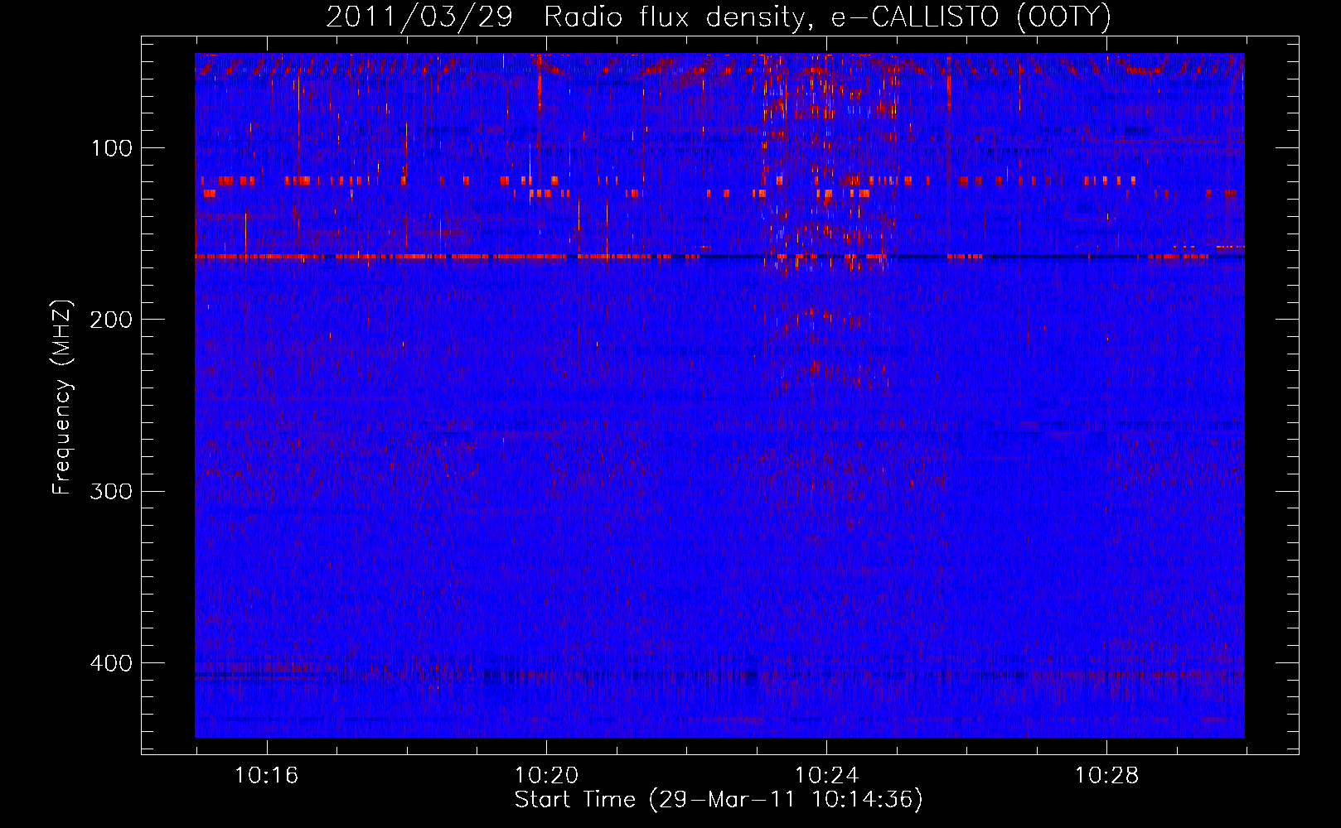Click the 'Frequency (MHZ)' axis label

click(62, 397)
